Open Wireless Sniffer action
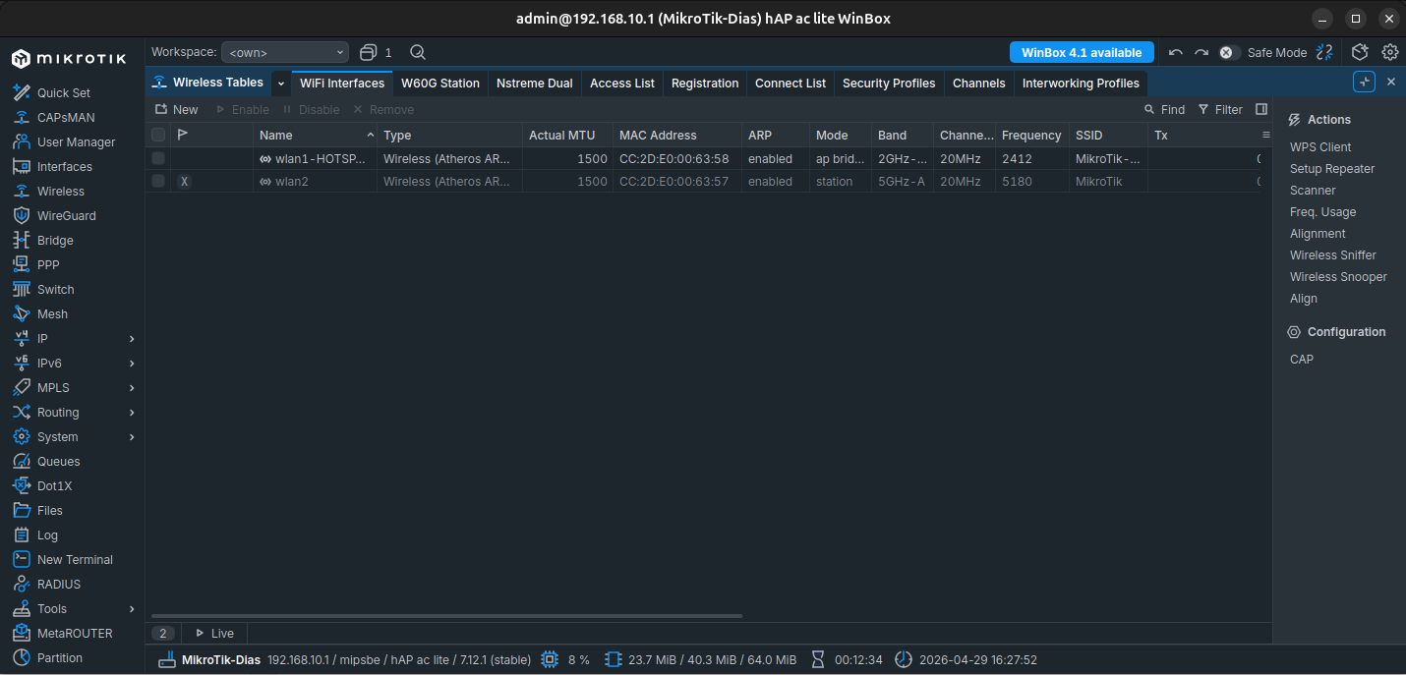 [1333, 254]
